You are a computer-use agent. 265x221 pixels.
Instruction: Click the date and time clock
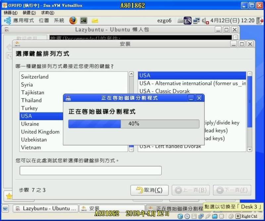(232, 21)
